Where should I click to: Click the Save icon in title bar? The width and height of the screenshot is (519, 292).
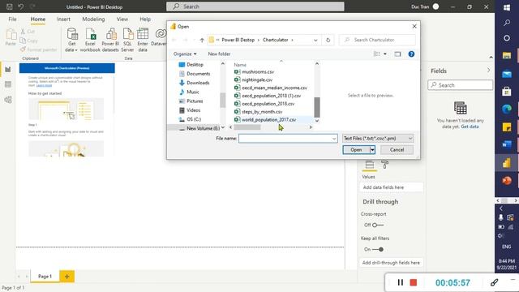coord(10,6)
